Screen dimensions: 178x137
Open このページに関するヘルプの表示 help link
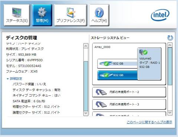coord(149,122)
